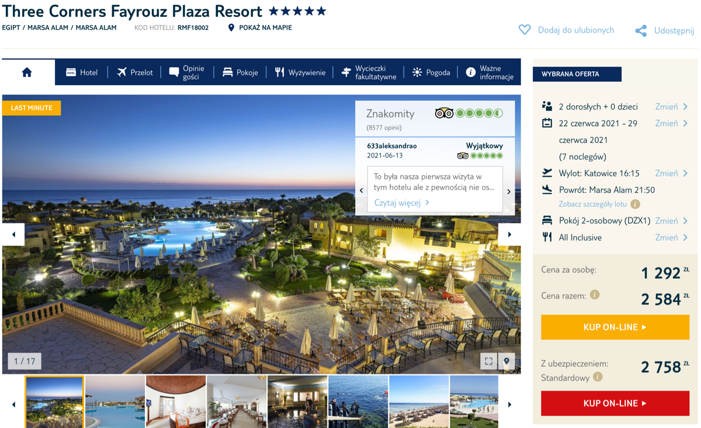The image size is (701, 428).
Task: Click info icon next to Standardowy insurance
Action: 598,377
